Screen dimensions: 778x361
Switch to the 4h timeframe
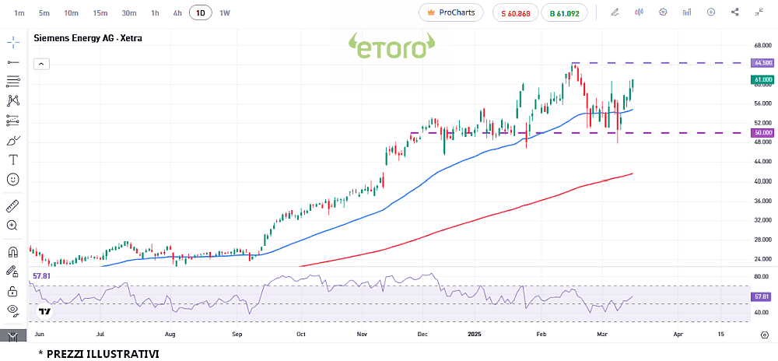point(177,13)
